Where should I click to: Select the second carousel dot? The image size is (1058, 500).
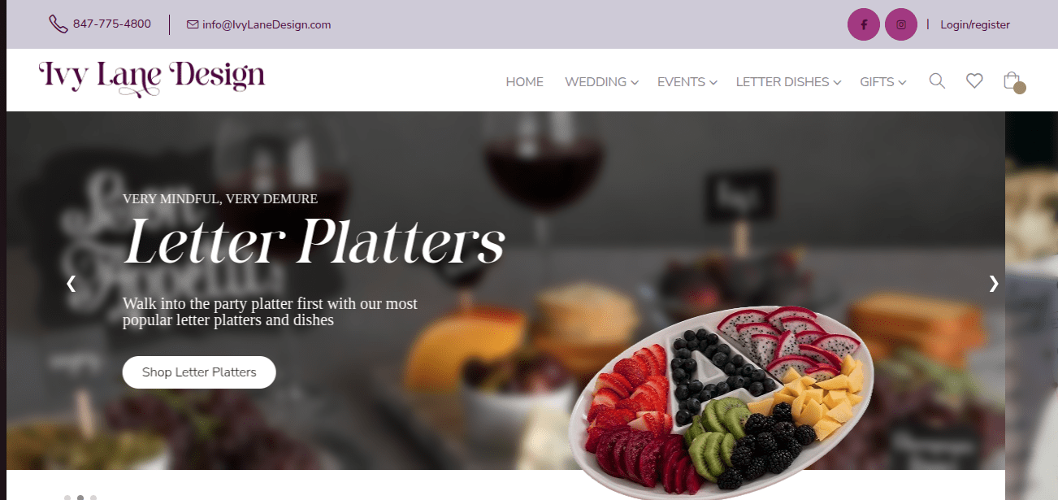point(80,497)
